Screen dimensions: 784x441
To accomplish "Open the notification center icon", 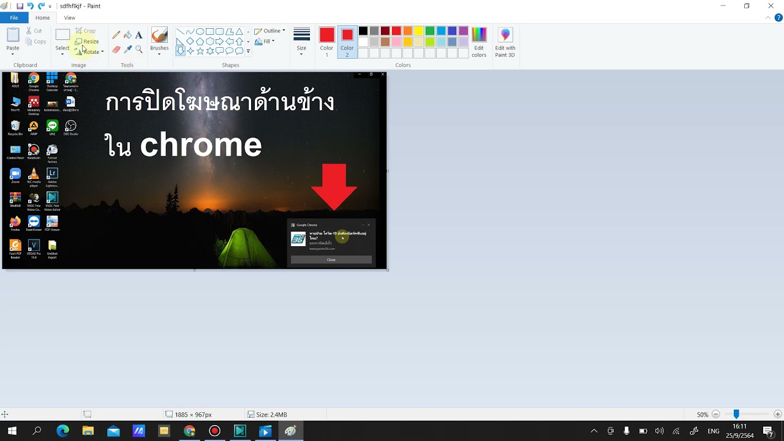I will (768, 431).
